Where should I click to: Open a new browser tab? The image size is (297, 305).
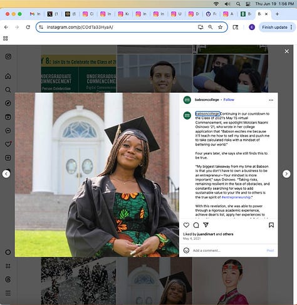277,14
